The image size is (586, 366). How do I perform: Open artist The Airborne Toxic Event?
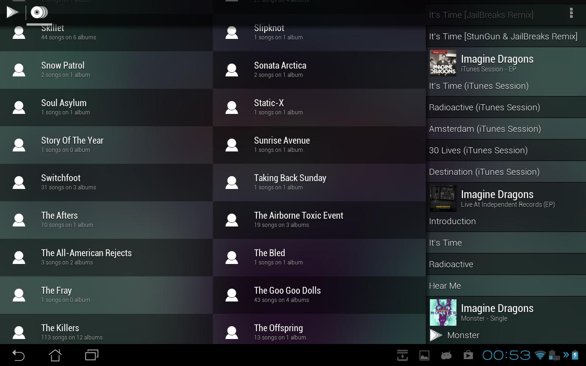319,220
